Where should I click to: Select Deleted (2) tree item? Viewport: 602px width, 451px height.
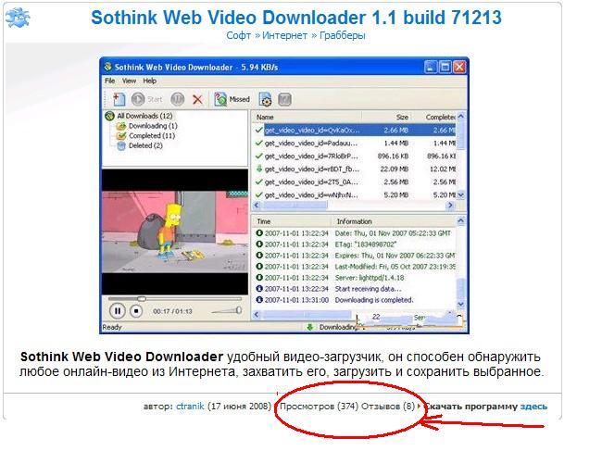(140, 145)
